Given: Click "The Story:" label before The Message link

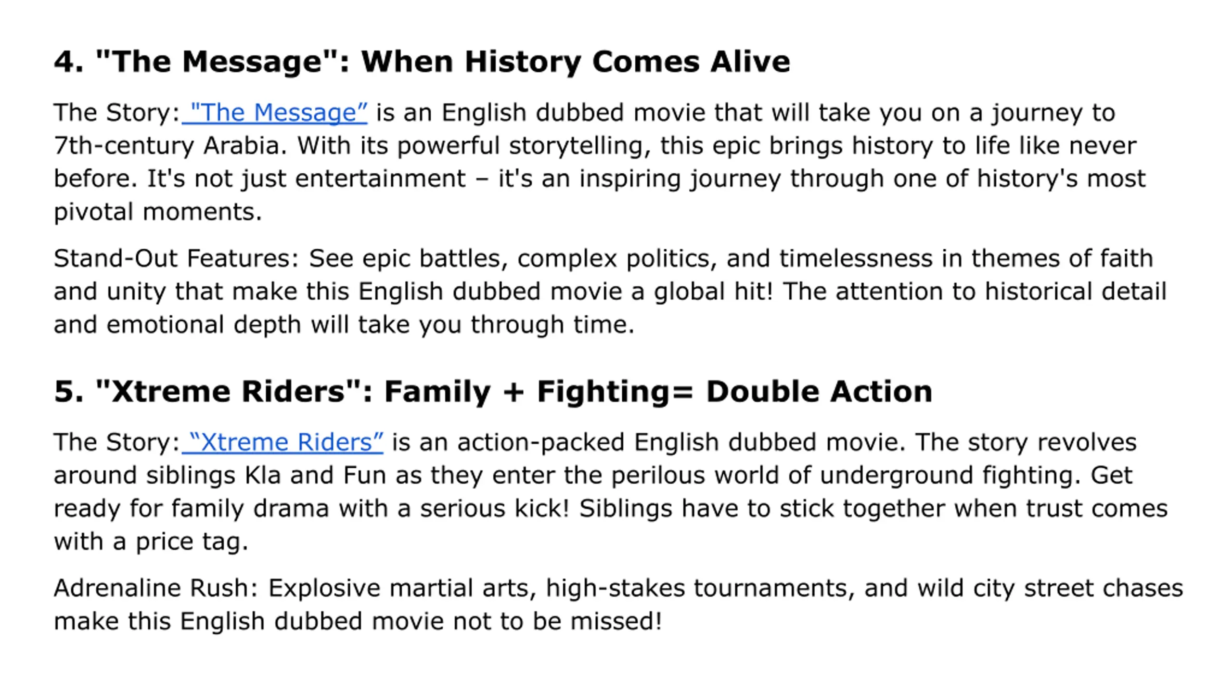Looking at the screenshot, I should [117, 113].
